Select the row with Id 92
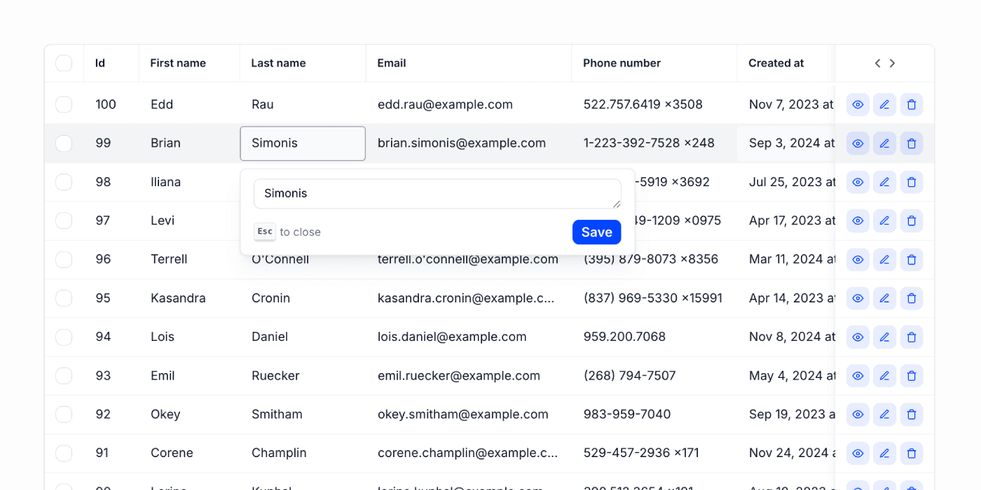The image size is (981, 490). (x=64, y=414)
